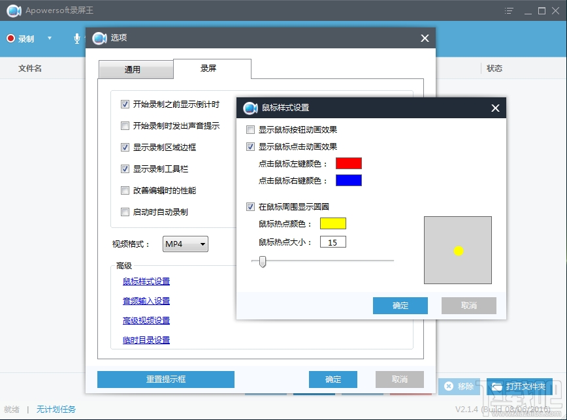The image size is (567, 420).
Task: Select the microphone icon on the toolbar
Action: coord(76,39)
